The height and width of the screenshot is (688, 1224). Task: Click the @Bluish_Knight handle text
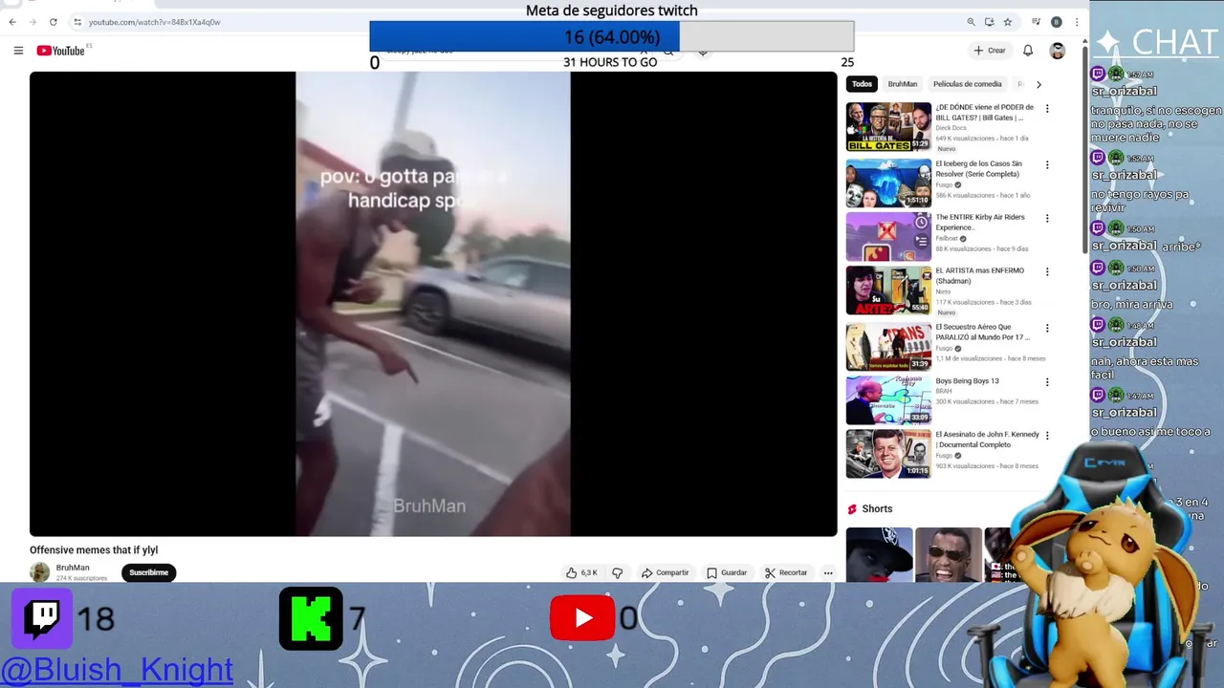(x=118, y=670)
